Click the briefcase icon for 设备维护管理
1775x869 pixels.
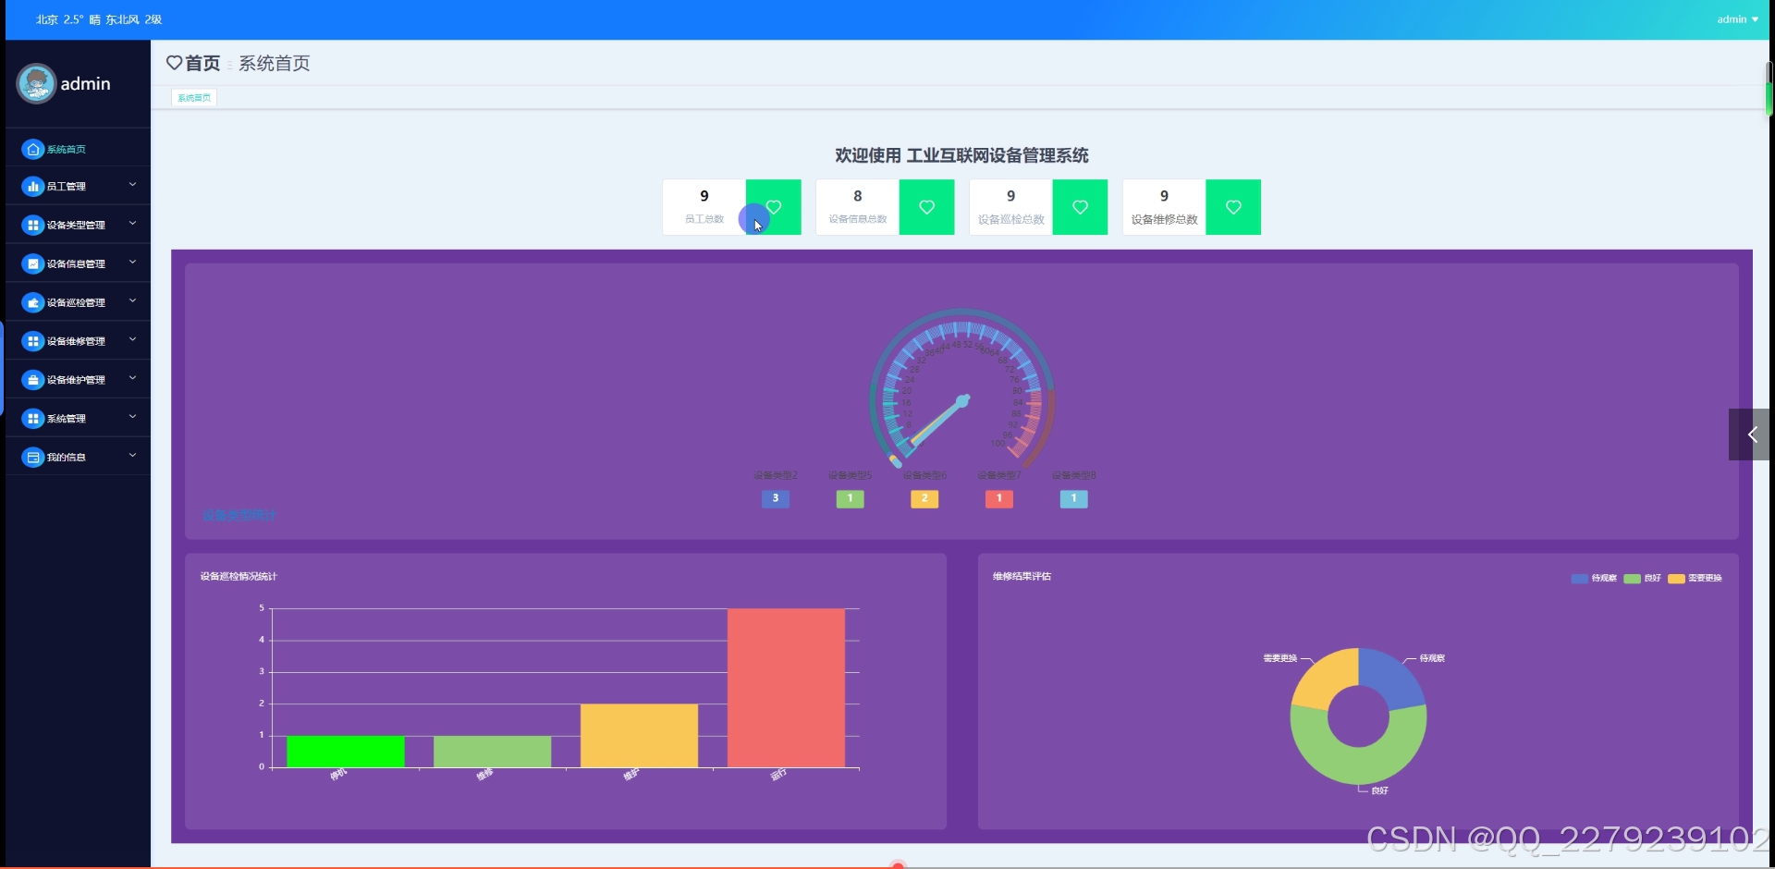(33, 380)
